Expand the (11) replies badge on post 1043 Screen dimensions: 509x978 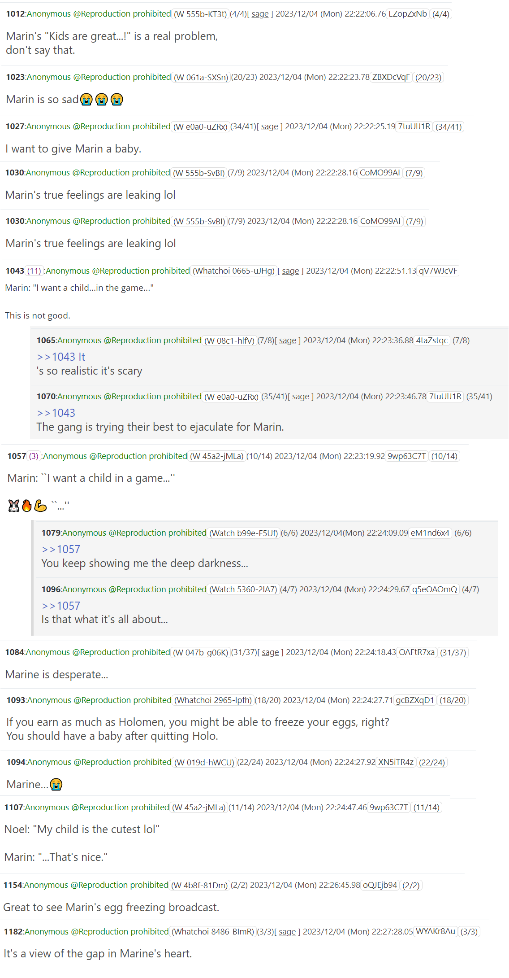34,271
